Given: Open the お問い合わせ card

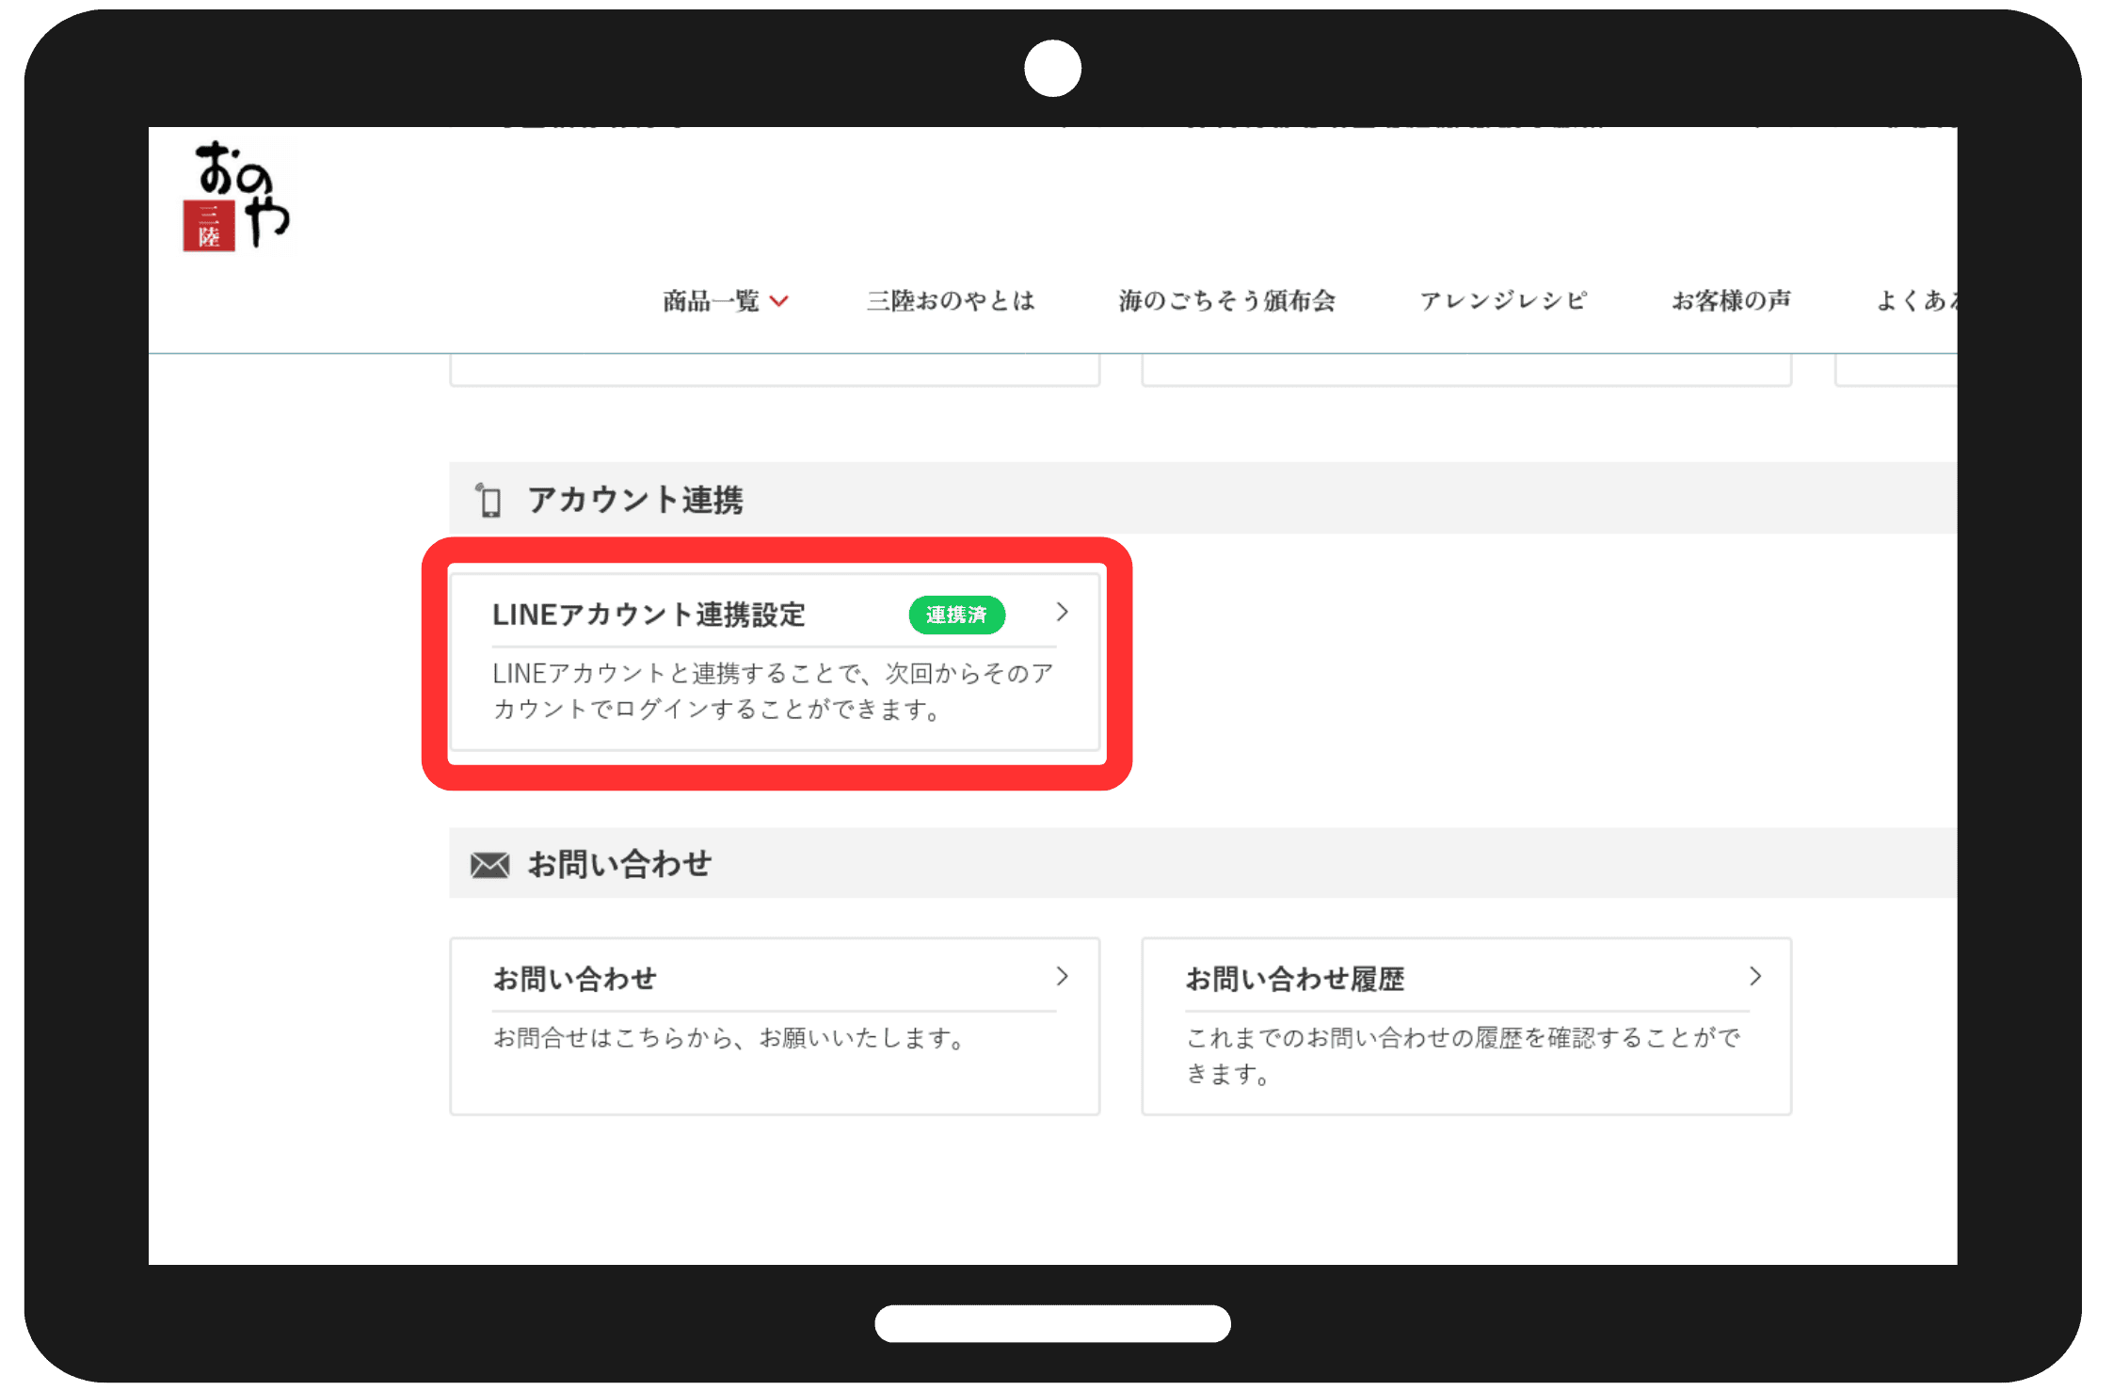Looking at the screenshot, I should pos(776,1026).
